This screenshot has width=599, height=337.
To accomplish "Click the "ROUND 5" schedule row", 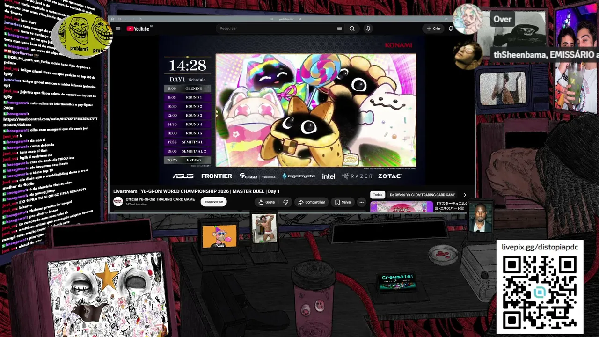I will [187, 133].
